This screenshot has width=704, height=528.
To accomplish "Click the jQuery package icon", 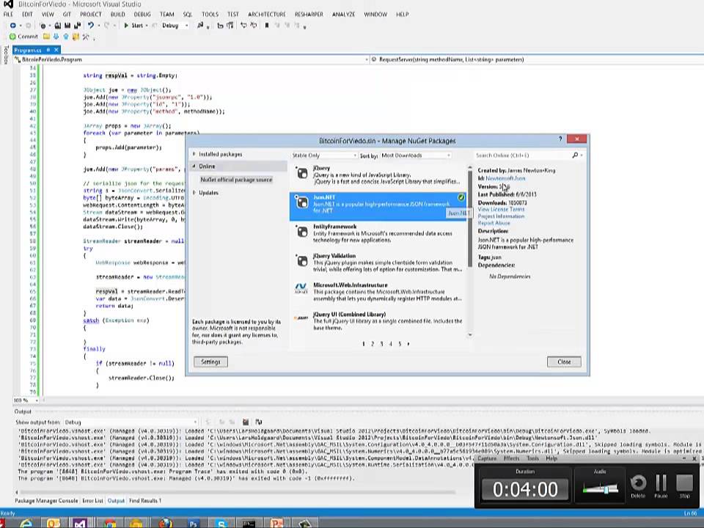I will click(x=301, y=173).
